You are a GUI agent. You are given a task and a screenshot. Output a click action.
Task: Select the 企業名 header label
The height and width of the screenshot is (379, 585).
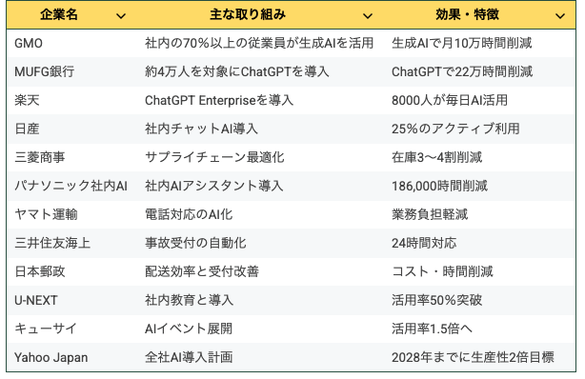click(x=59, y=14)
